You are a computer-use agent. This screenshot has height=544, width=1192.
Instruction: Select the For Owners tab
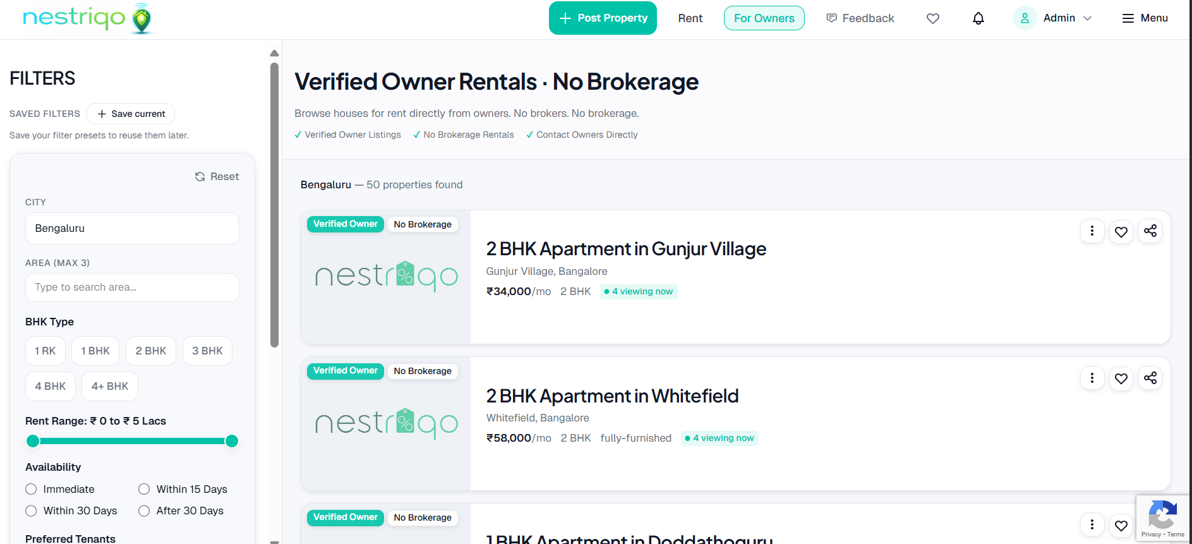click(764, 18)
